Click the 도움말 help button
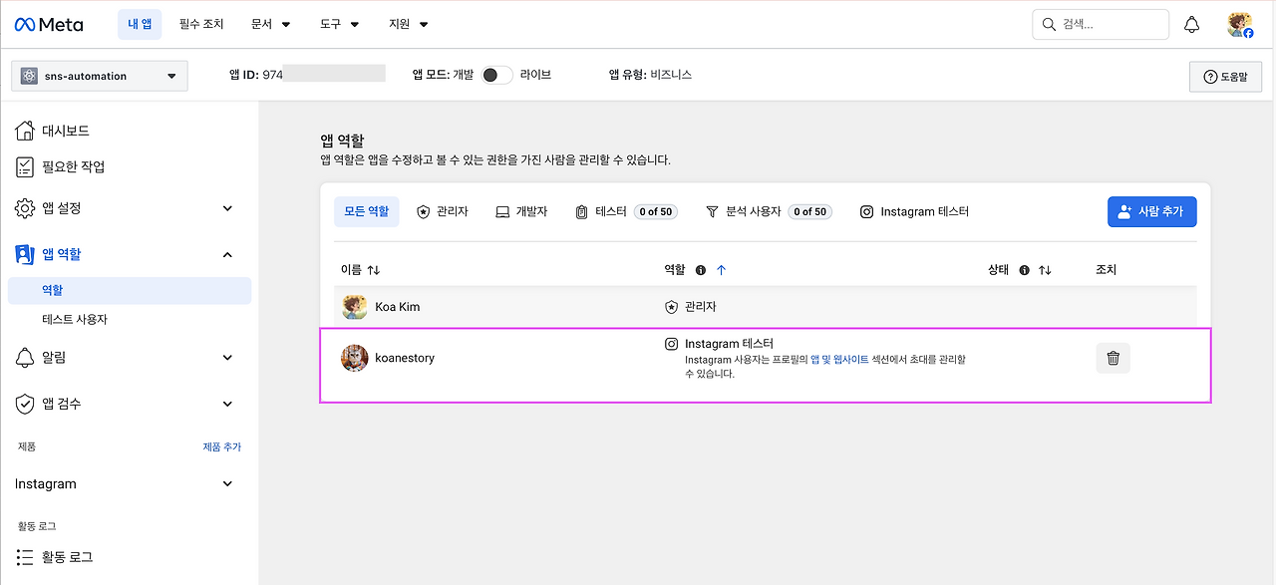 pyautogui.click(x=1225, y=77)
